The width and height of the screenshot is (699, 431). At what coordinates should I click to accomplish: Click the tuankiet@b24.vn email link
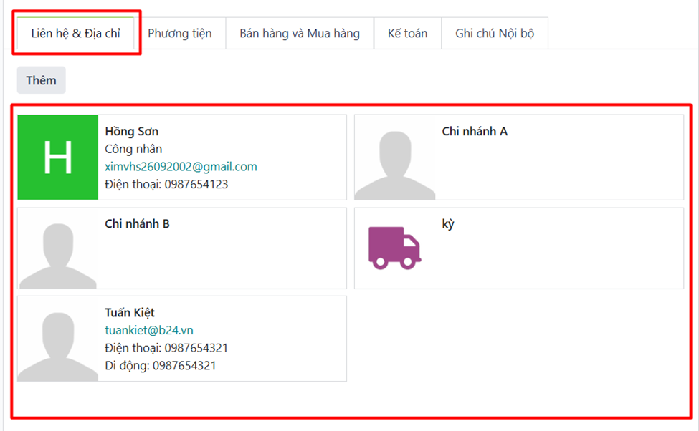(149, 331)
